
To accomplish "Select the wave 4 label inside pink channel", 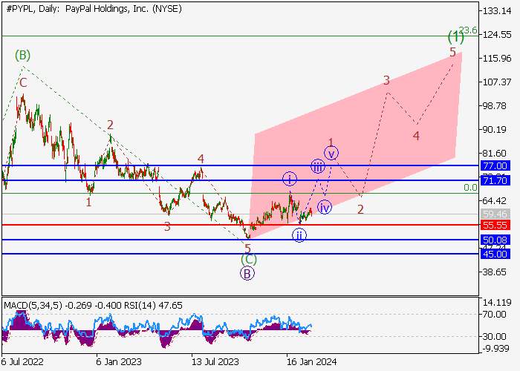I will 416,136.
